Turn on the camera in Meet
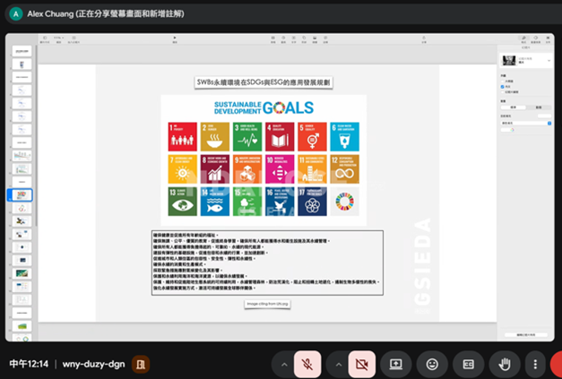 (361, 365)
